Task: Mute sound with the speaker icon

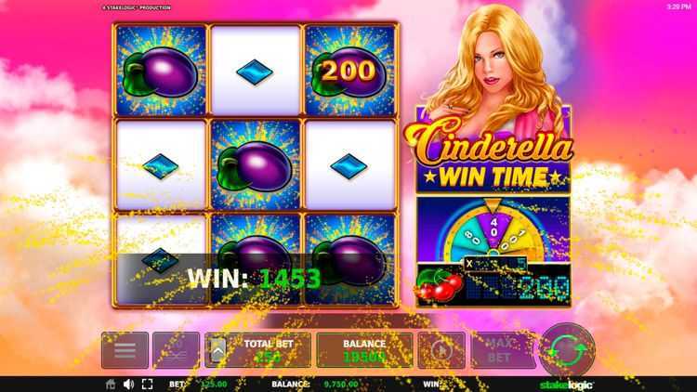Action: pos(128,385)
